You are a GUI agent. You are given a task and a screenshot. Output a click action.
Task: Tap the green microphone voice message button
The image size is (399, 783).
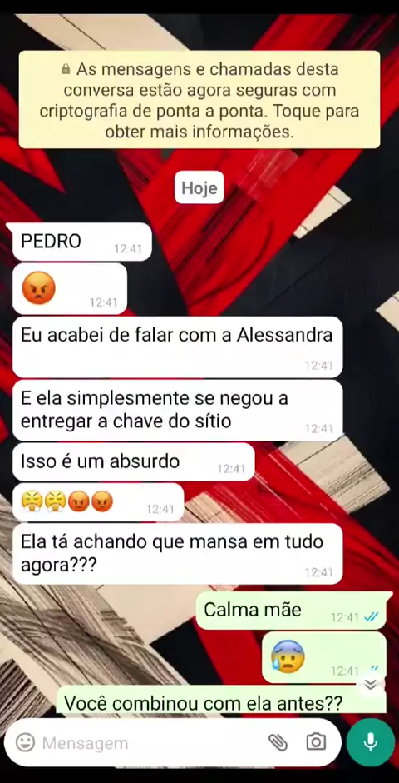(x=370, y=742)
